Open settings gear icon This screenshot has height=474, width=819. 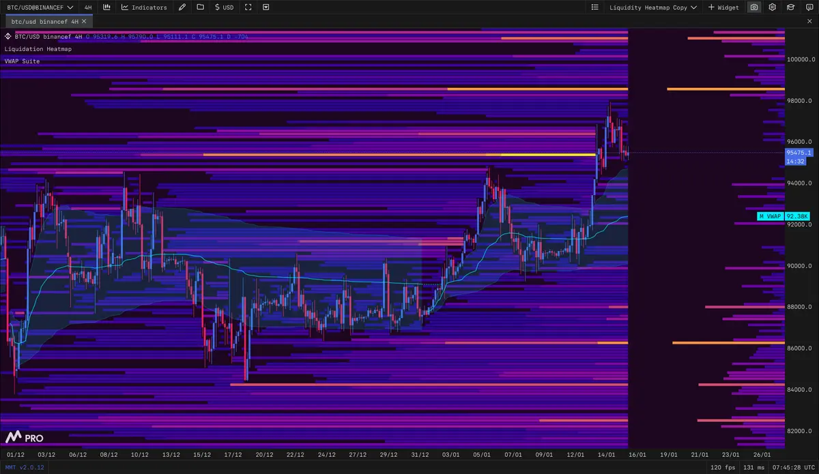773,8
